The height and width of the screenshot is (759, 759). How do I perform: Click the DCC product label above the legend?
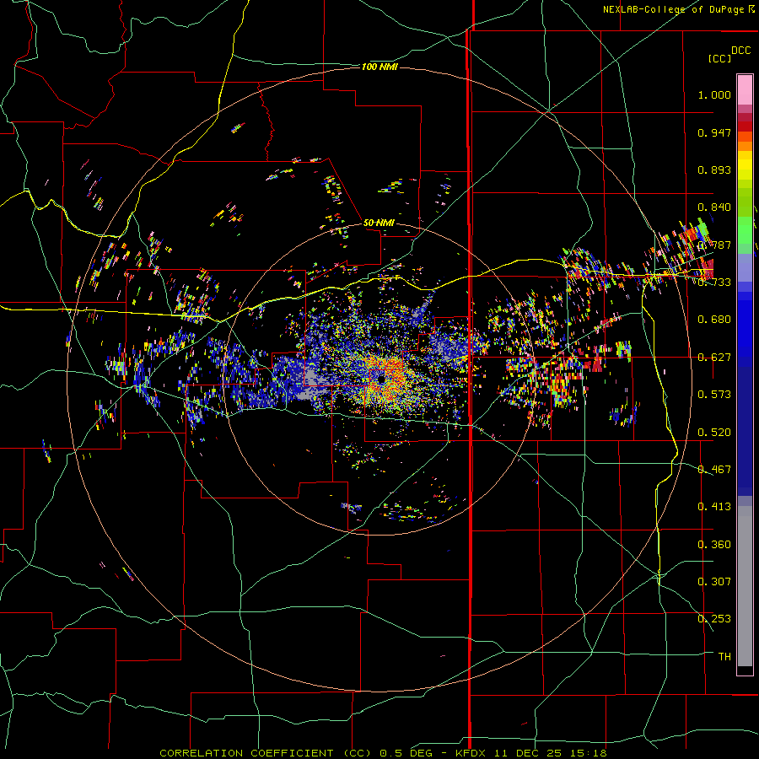pyautogui.click(x=740, y=51)
